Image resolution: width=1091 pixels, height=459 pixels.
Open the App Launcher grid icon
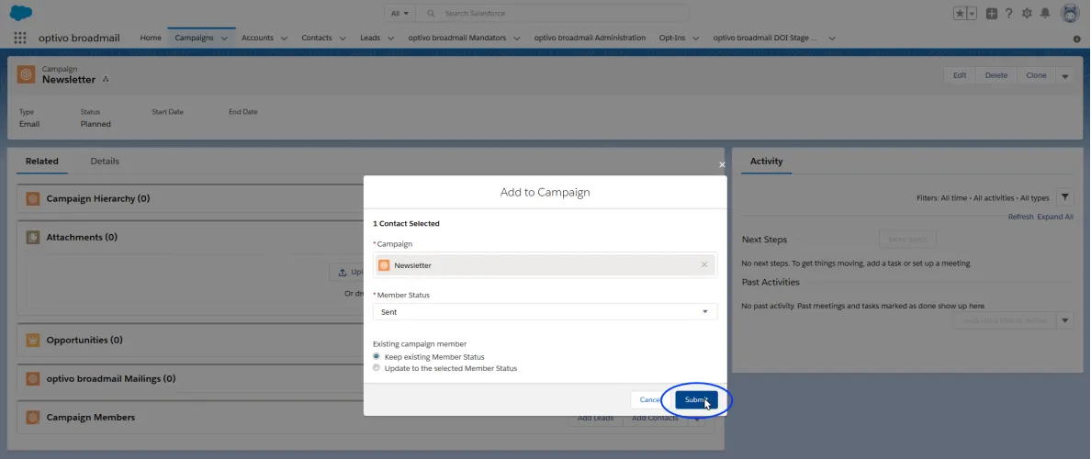pyautogui.click(x=19, y=38)
